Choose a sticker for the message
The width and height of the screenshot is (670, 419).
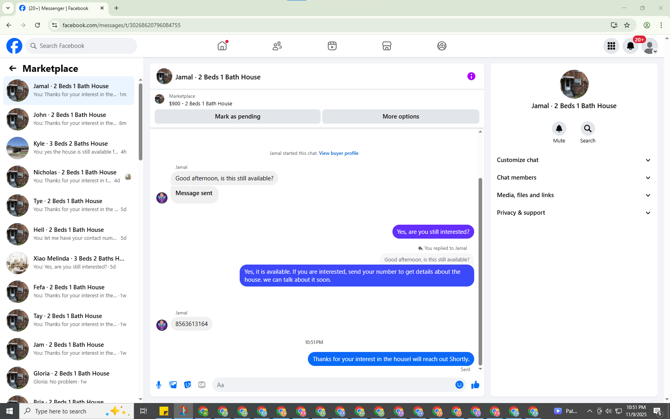[x=187, y=385]
